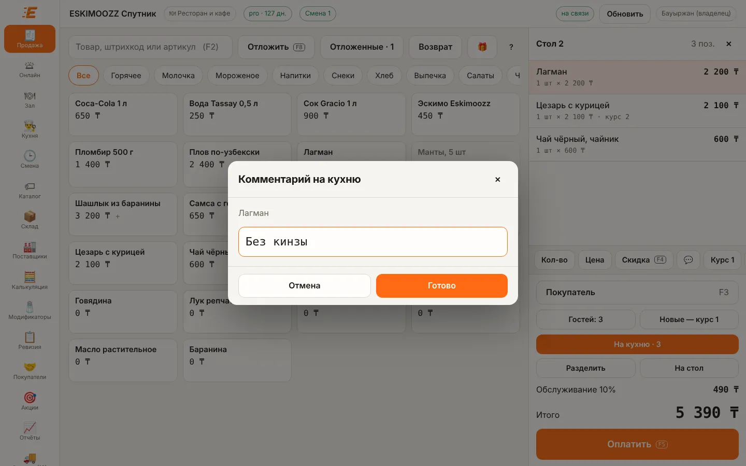Image resolution: width=746 pixels, height=466 pixels.
Task: Click the gift icon button
Action: click(x=482, y=47)
